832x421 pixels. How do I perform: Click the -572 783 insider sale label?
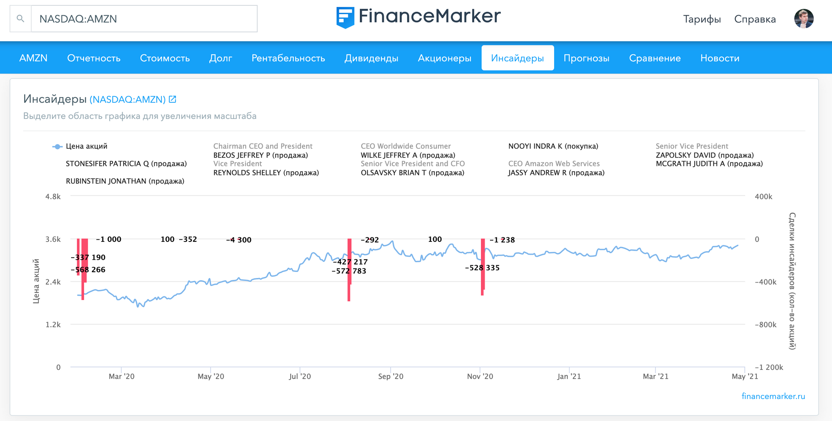click(x=349, y=271)
